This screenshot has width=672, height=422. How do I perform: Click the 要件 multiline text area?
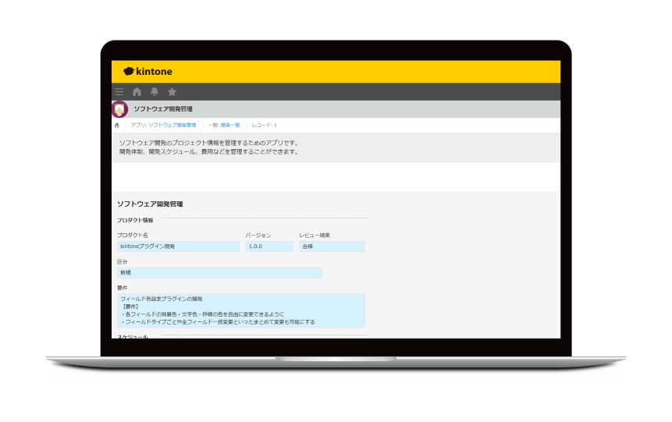coord(240,310)
